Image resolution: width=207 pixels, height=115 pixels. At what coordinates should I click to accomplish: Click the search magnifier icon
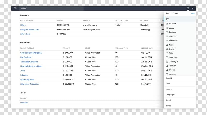coord(15,8)
